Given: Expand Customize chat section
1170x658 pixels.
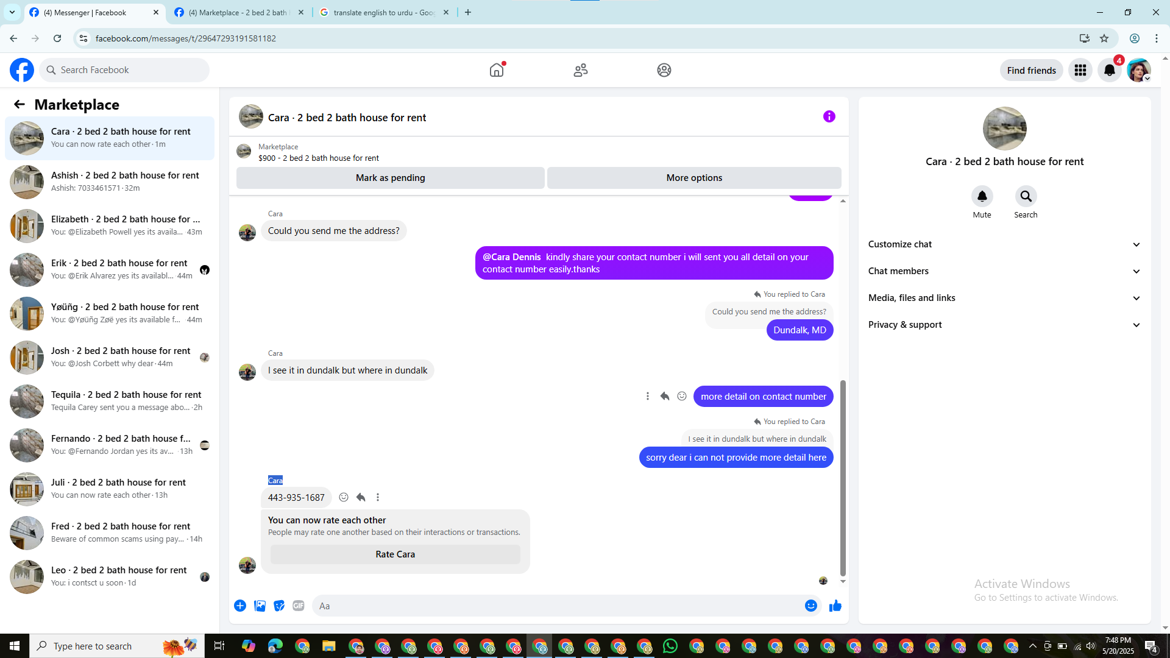Looking at the screenshot, I should coord(1004,244).
